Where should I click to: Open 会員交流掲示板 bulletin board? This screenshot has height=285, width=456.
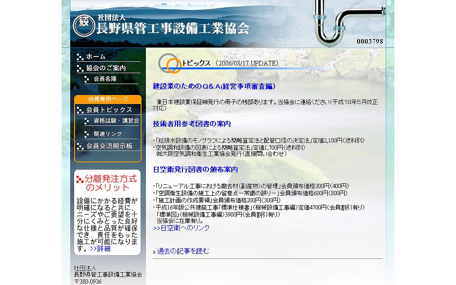coord(109,146)
